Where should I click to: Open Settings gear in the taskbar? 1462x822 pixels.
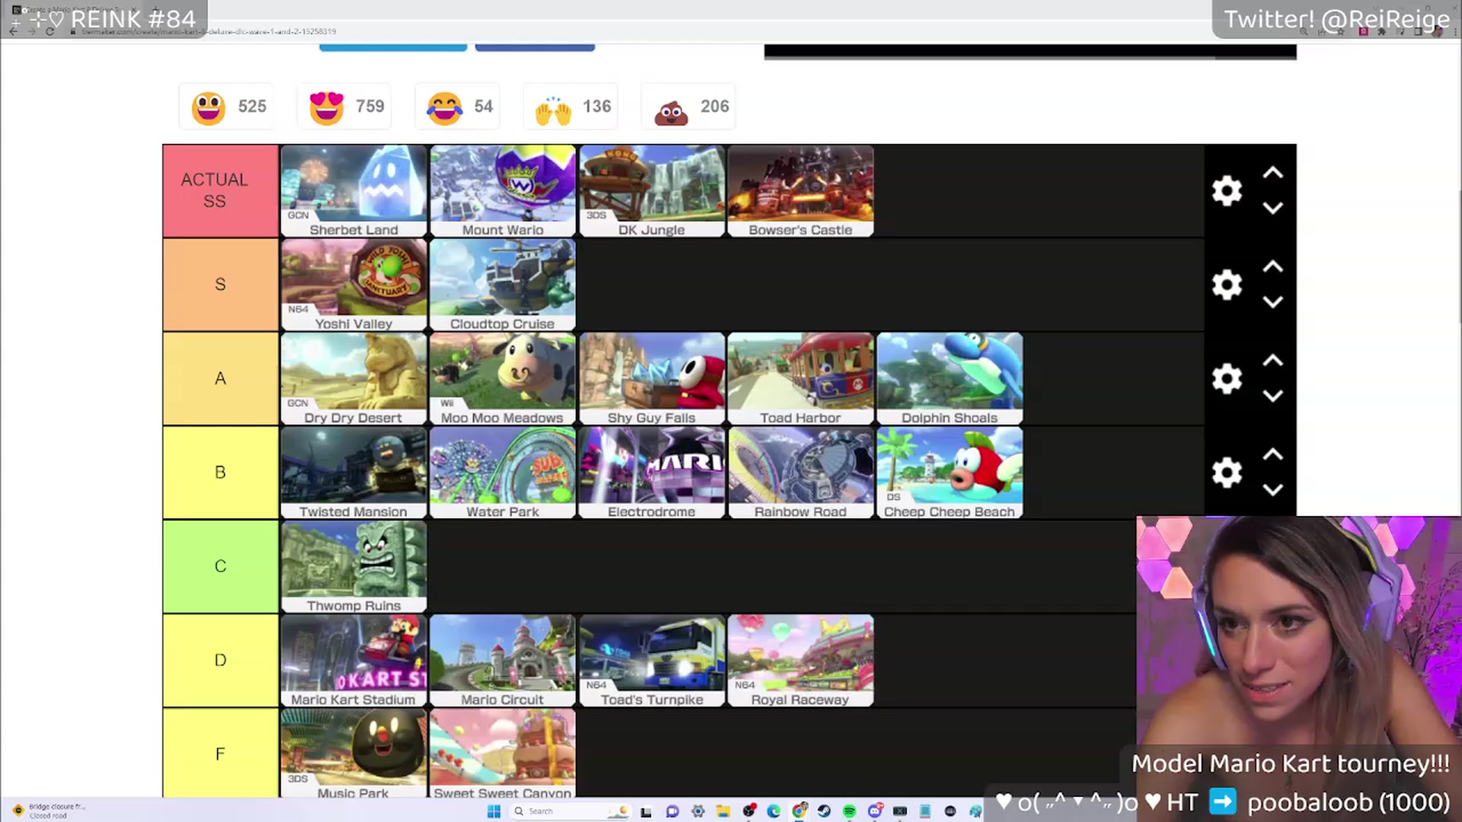click(697, 811)
